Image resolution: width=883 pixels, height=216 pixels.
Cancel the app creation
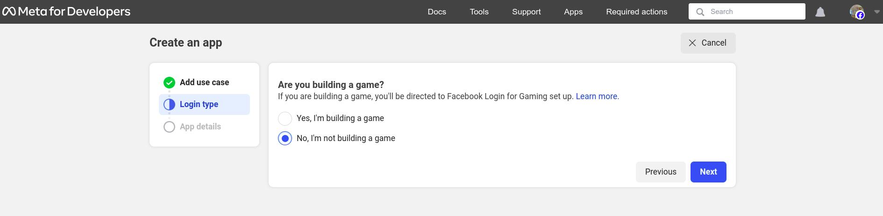(708, 43)
